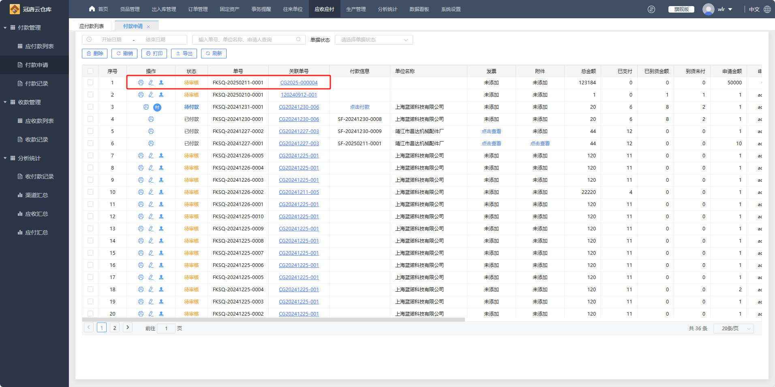Click audit person icon in row FKSQ-20250210-0001

(x=161, y=95)
